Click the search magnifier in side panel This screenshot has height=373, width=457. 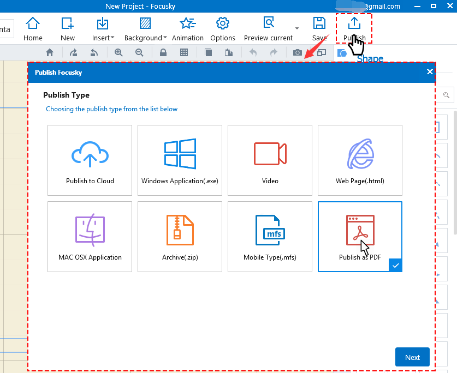(446, 95)
